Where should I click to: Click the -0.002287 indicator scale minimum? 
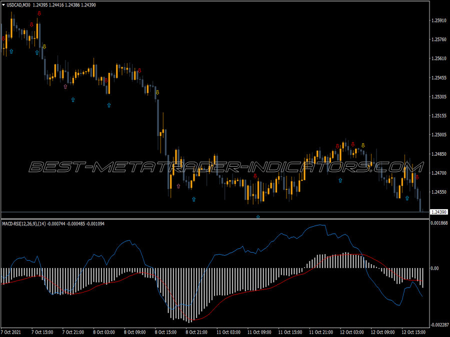(x=439, y=325)
